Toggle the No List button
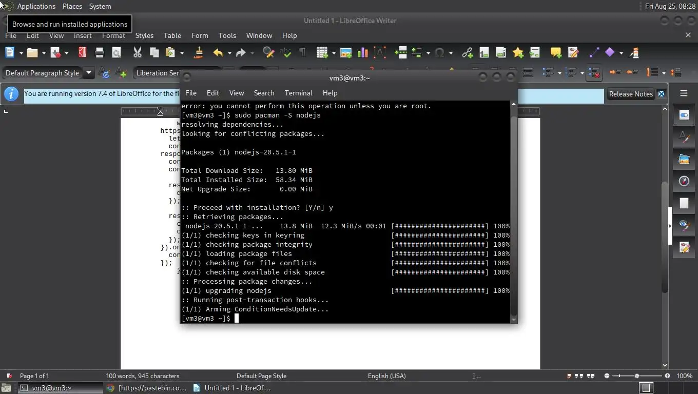This screenshot has width=698, height=394. pyautogui.click(x=594, y=73)
